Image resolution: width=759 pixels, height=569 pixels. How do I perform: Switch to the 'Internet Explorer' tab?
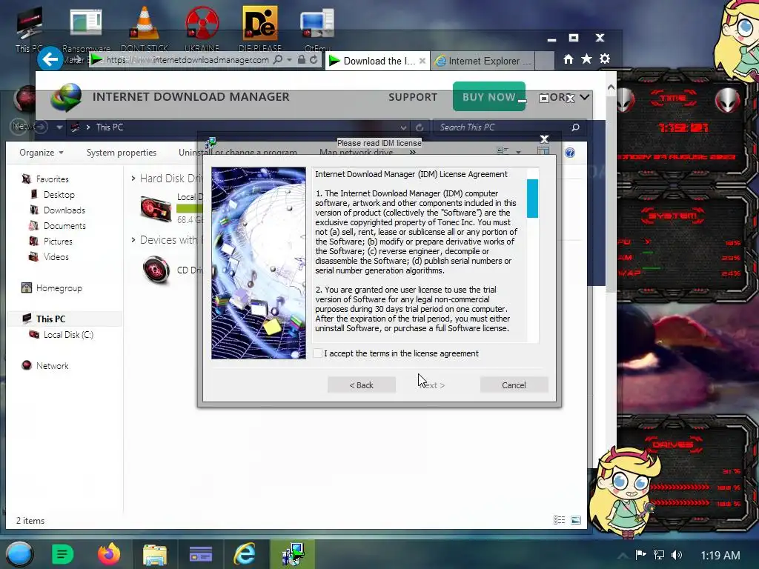point(484,61)
